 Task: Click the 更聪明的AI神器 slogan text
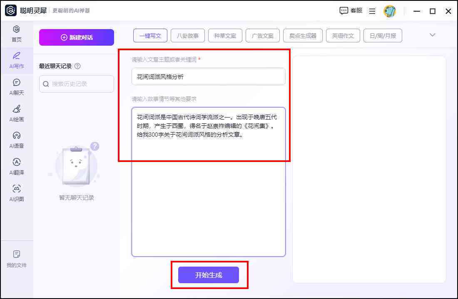(71, 11)
